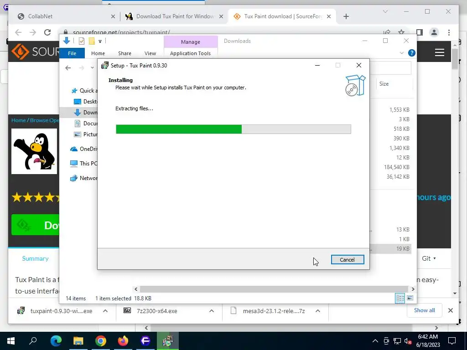The image size is (467, 350).
Task: Click the green Download button
Action: 35,225
